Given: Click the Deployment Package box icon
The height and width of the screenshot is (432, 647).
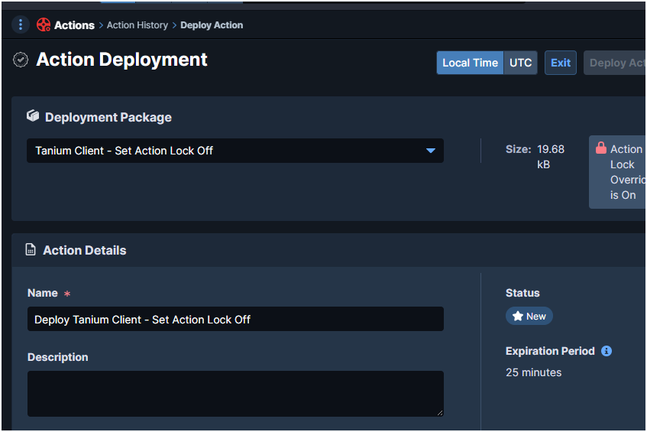Looking at the screenshot, I should [33, 116].
